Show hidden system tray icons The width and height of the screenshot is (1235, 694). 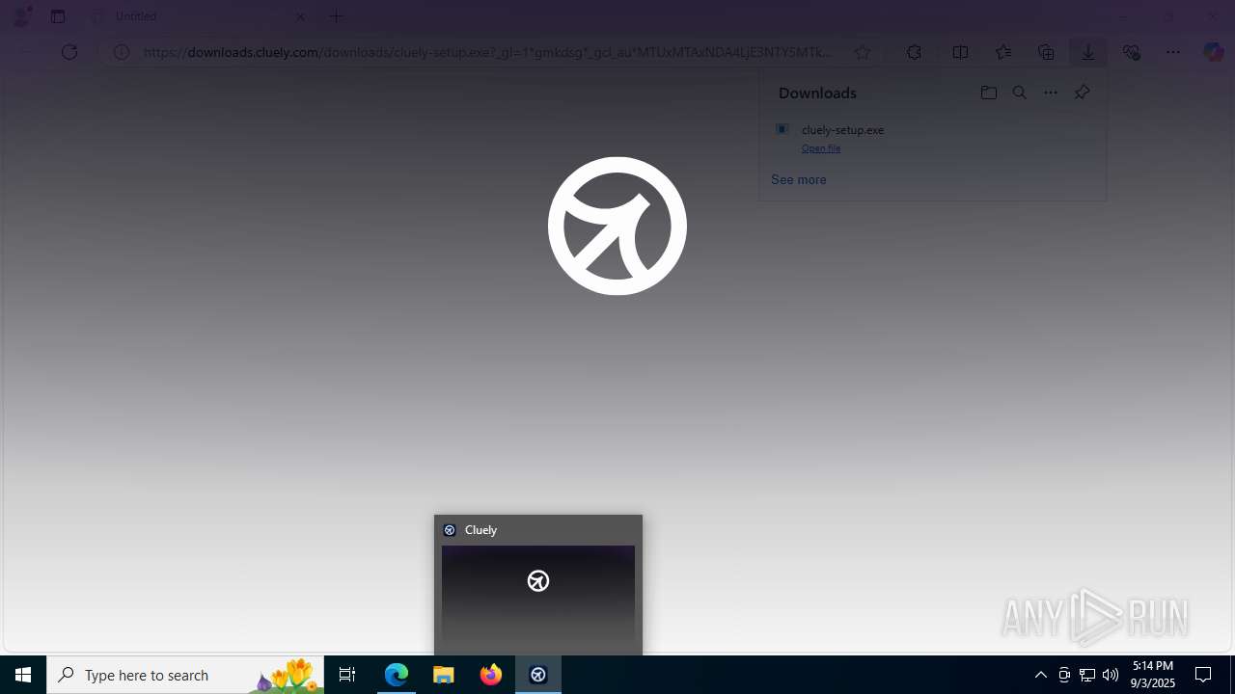click(1041, 675)
